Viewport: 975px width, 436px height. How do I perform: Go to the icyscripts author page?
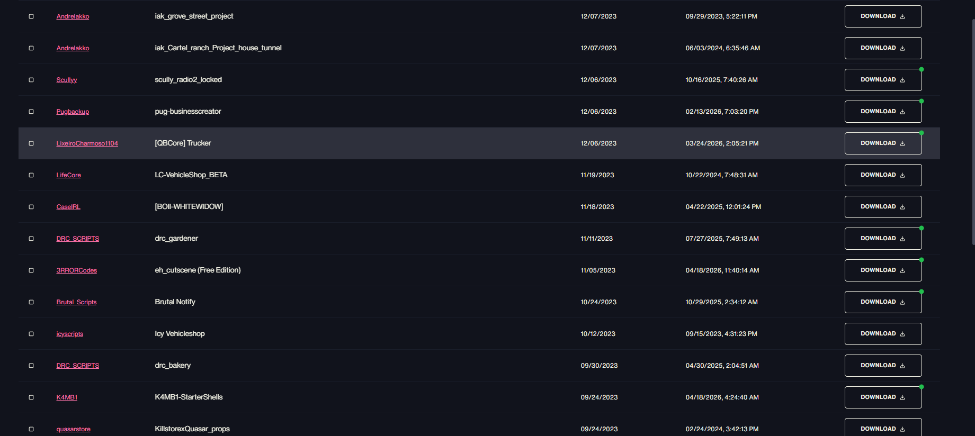pyautogui.click(x=69, y=334)
